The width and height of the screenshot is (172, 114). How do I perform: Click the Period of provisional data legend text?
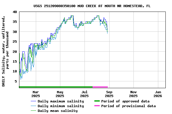[128, 106]
